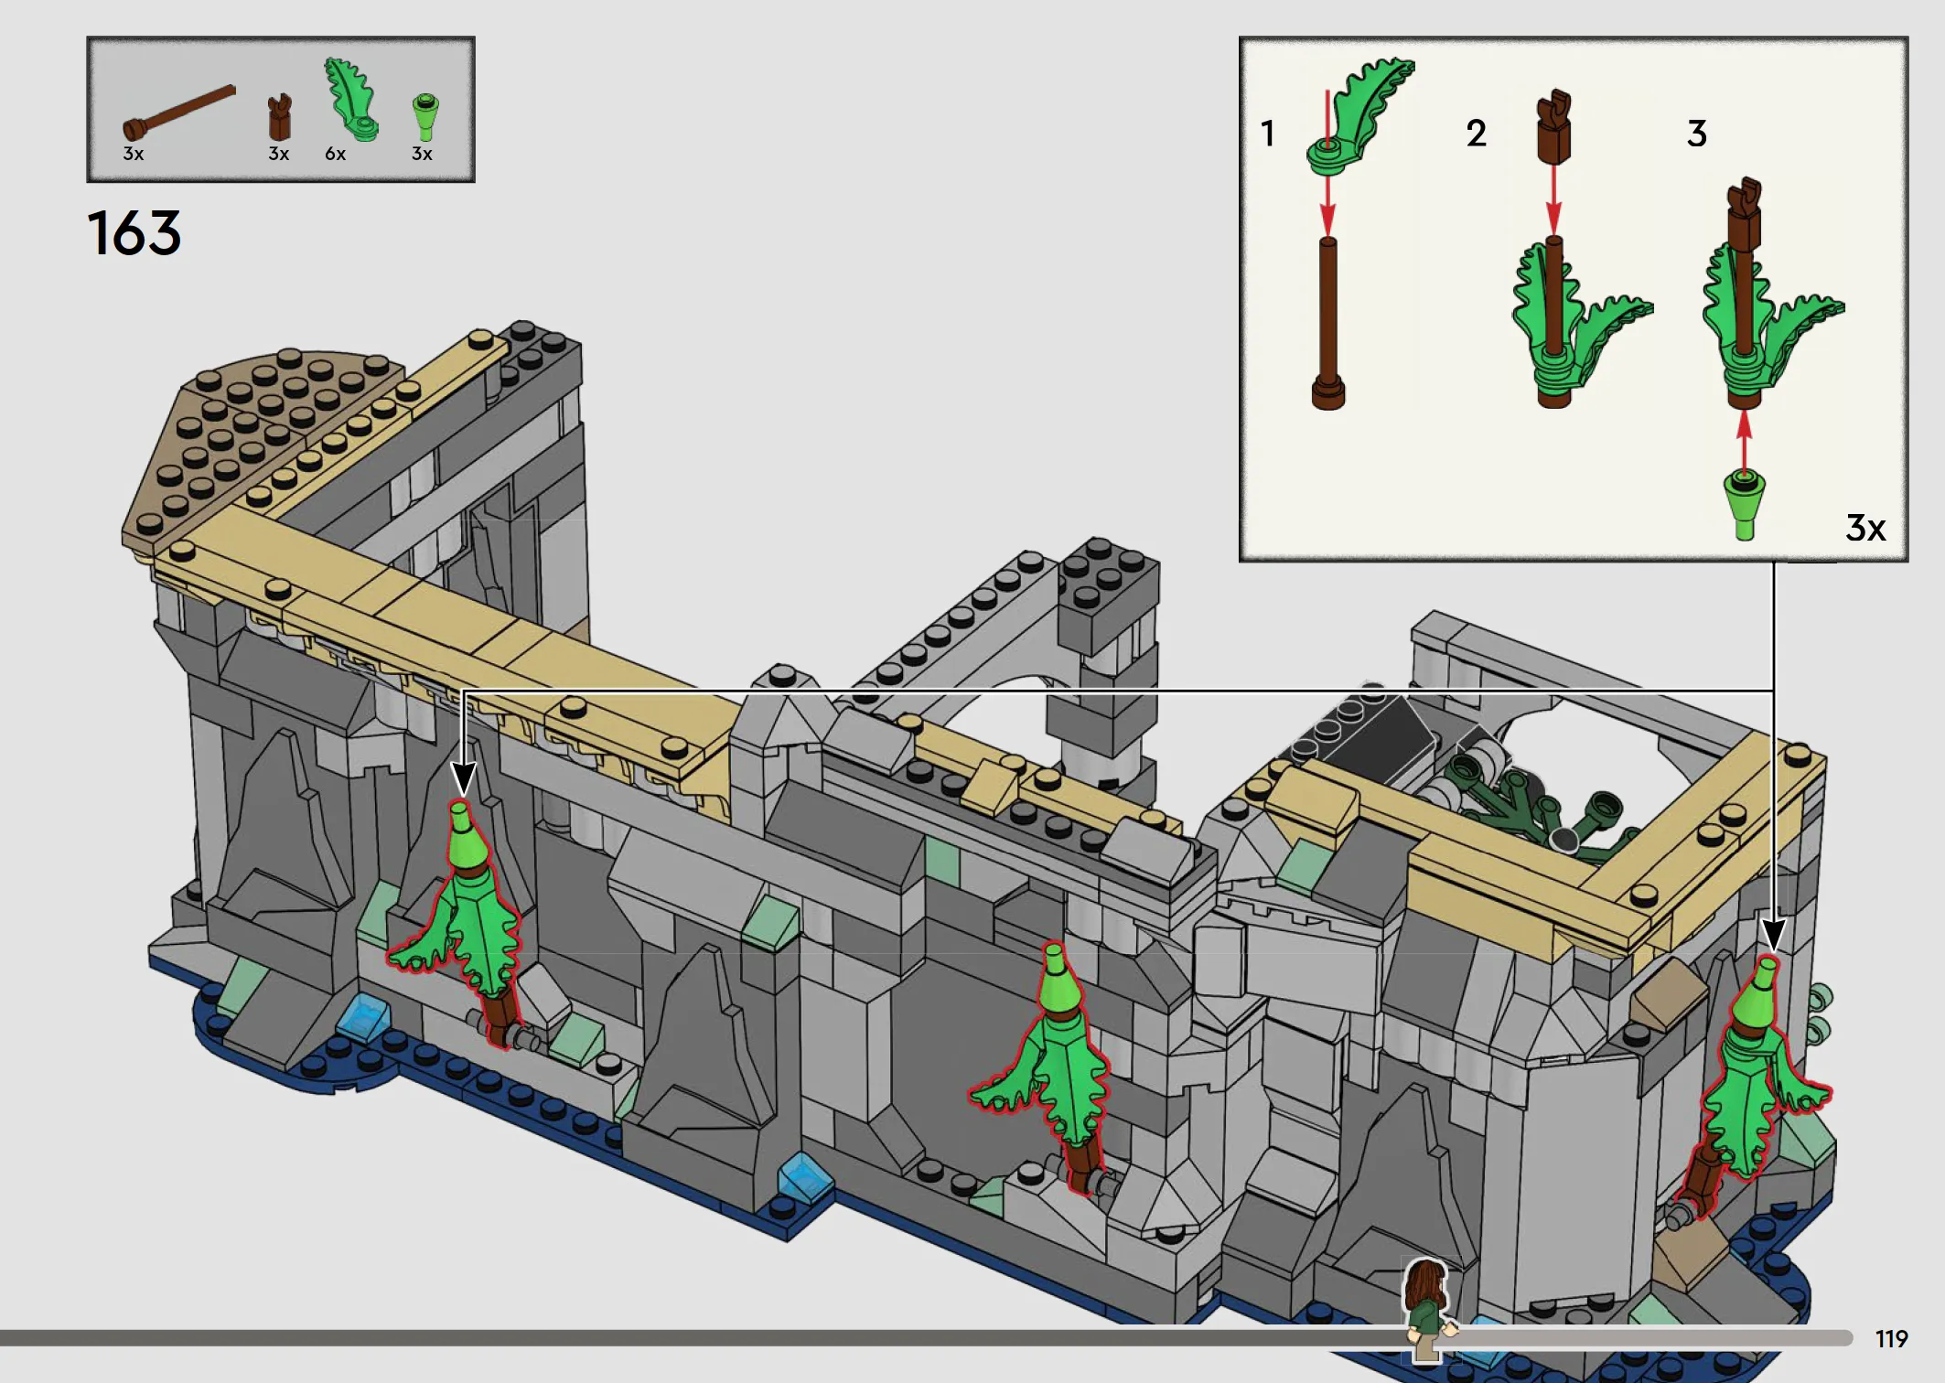Click sub-step number 2 in the inset
Image resolution: width=1945 pixels, height=1383 pixels.
[x=1476, y=134]
